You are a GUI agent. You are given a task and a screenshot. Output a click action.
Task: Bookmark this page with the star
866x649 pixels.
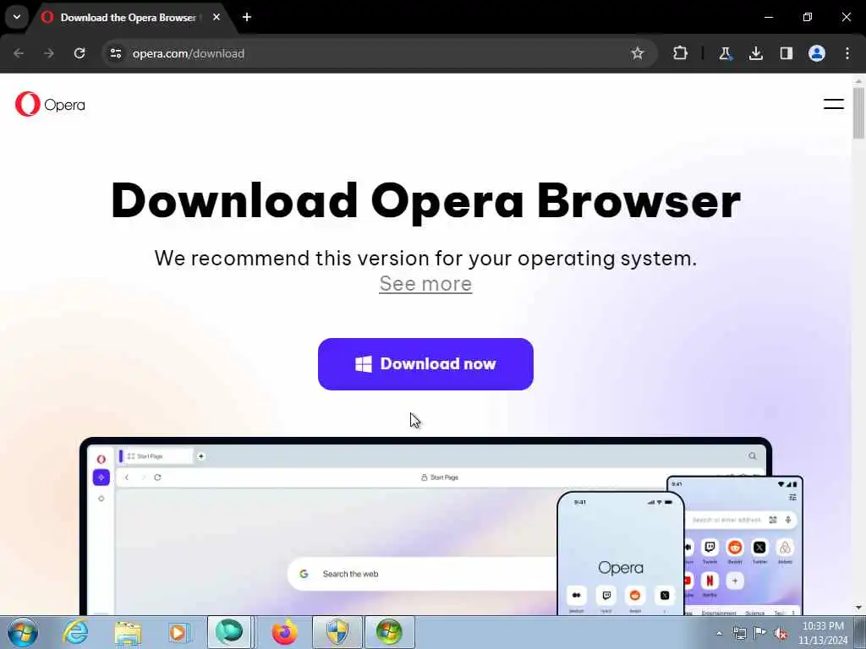(638, 53)
